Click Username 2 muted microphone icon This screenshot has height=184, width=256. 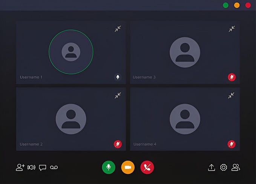118,144
